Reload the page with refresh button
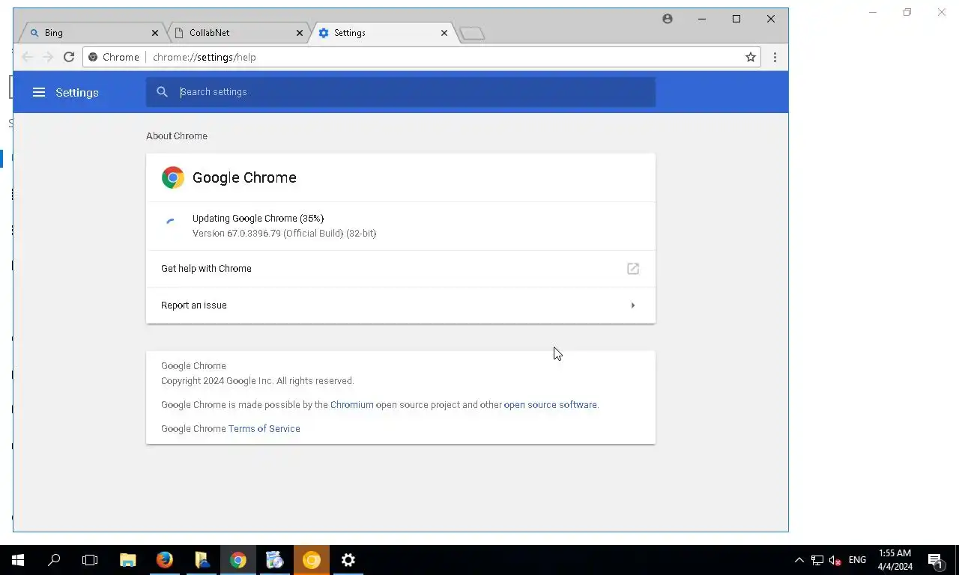Viewport: 959px width, 575px height. click(69, 57)
